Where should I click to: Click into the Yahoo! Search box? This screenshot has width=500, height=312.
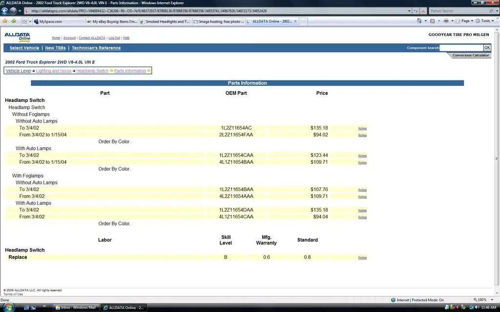pos(458,11)
